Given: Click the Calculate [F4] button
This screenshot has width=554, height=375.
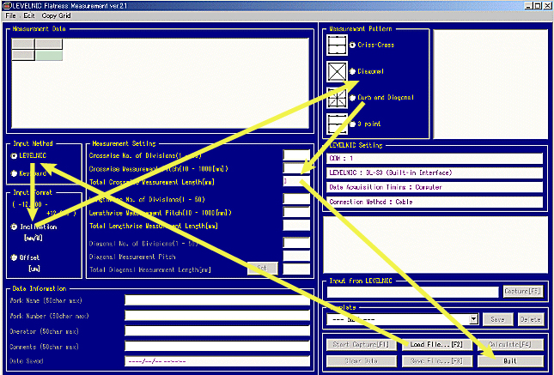Looking at the screenshot, I should click(x=510, y=344).
